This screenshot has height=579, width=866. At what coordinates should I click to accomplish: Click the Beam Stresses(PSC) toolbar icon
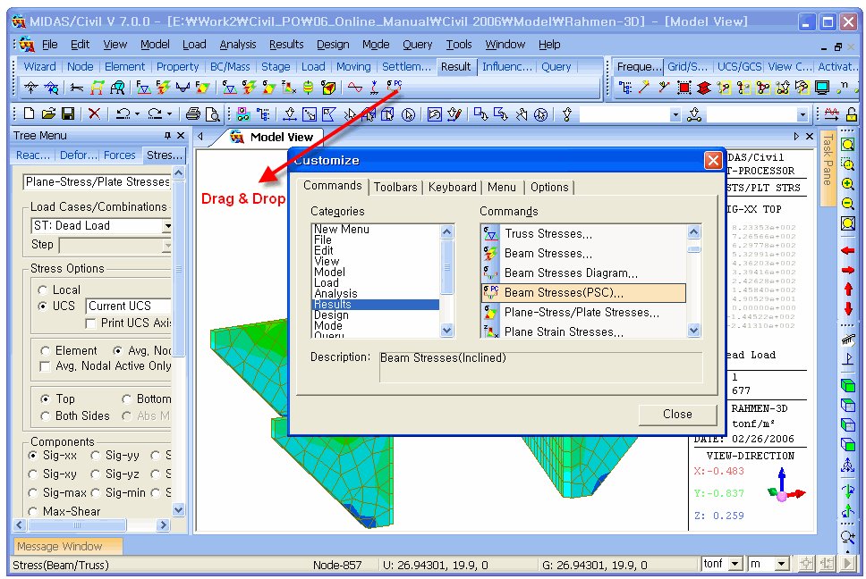pos(395,87)
